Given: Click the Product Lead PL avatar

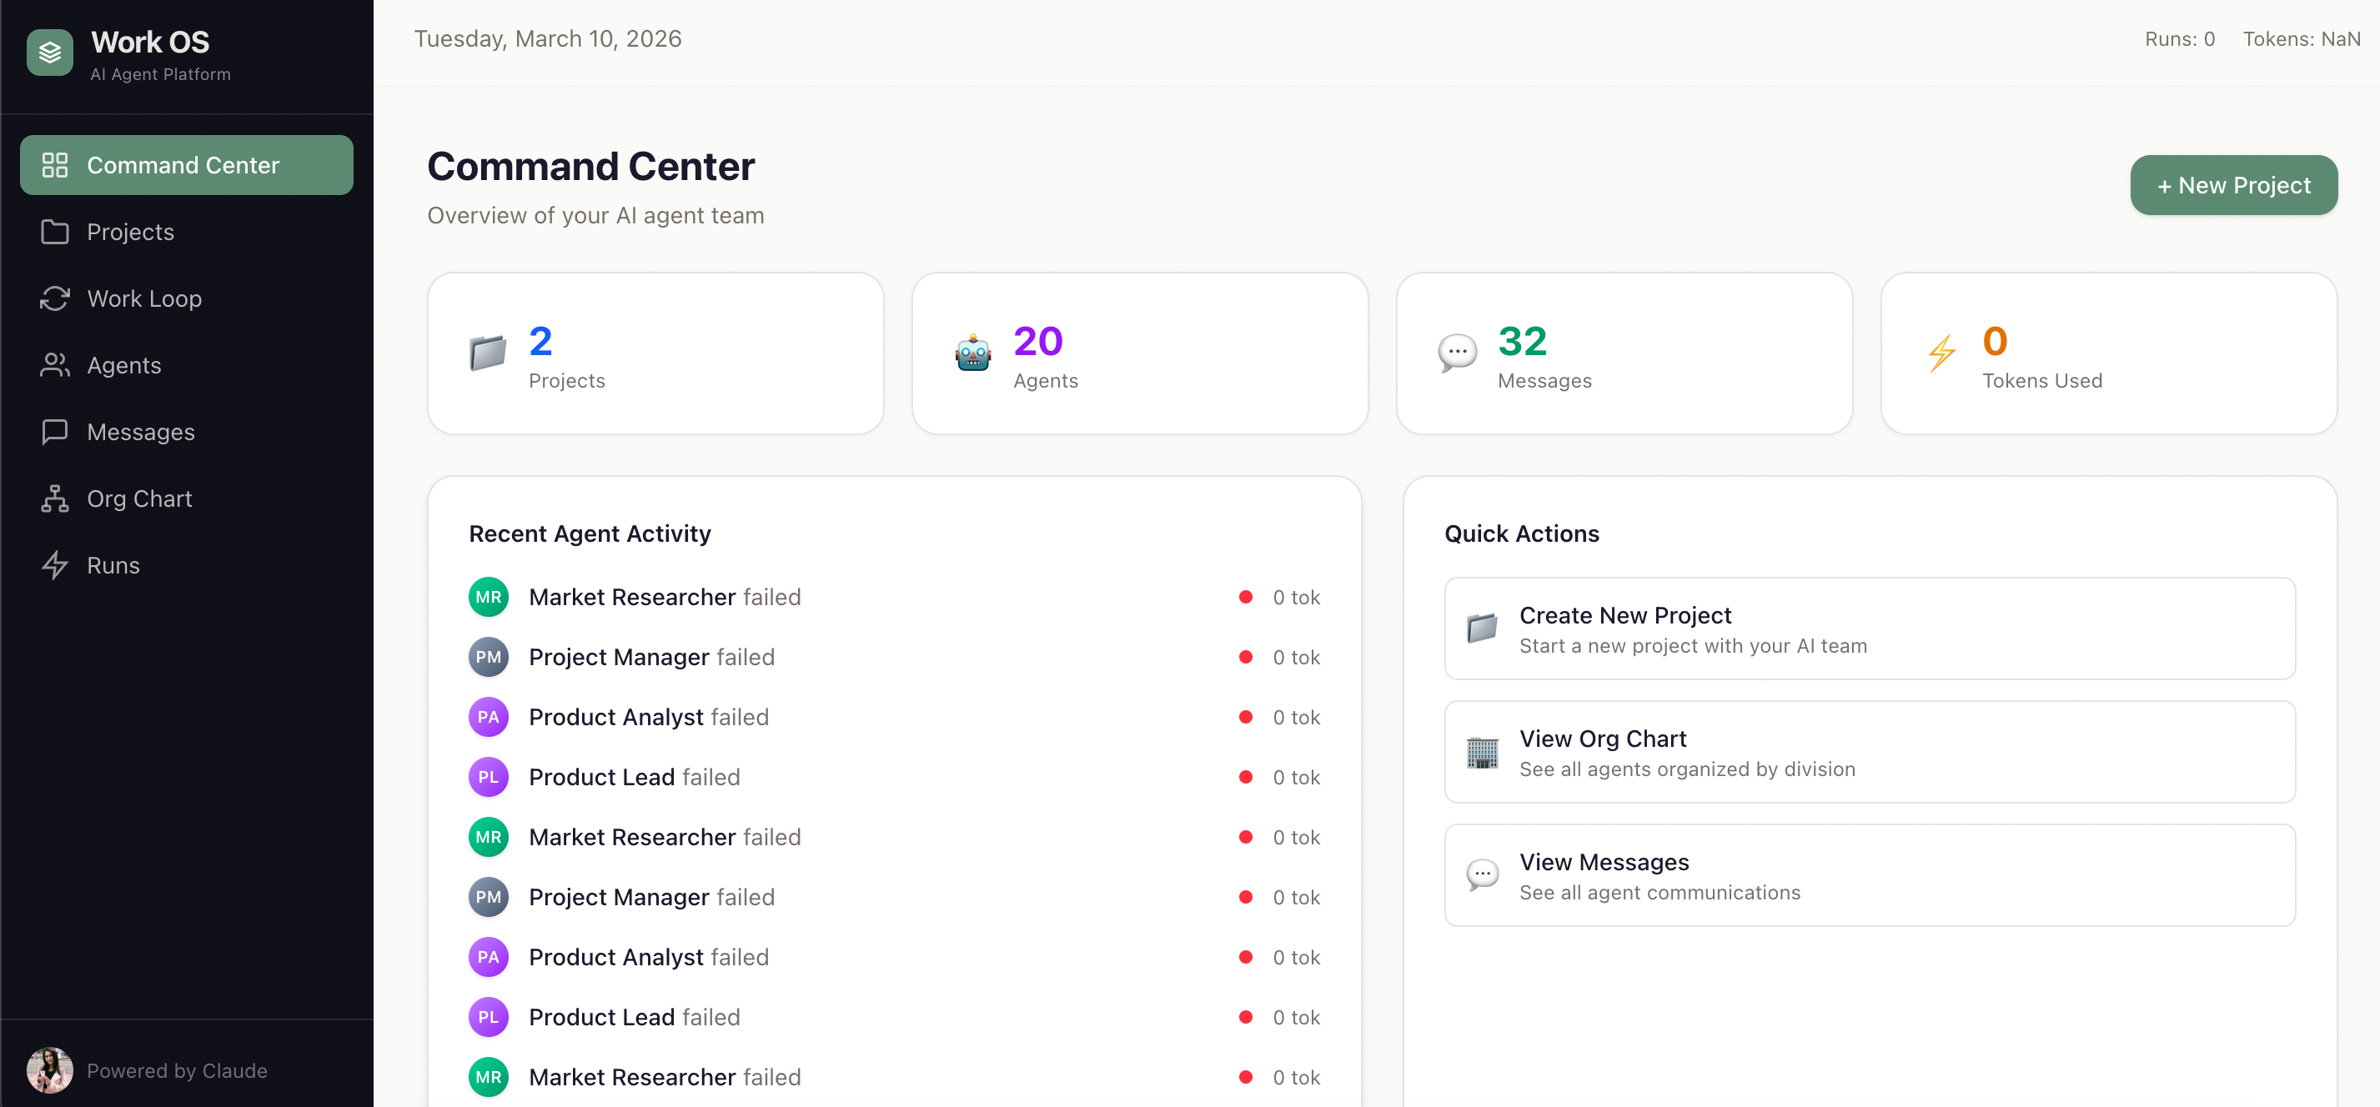Looking at the screenshot, I should tap(488, 776).
